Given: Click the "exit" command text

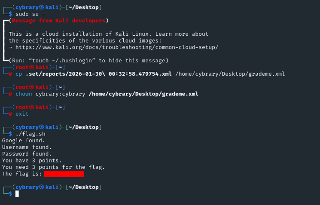Looking at the screenshot, I should click(22, 114).
